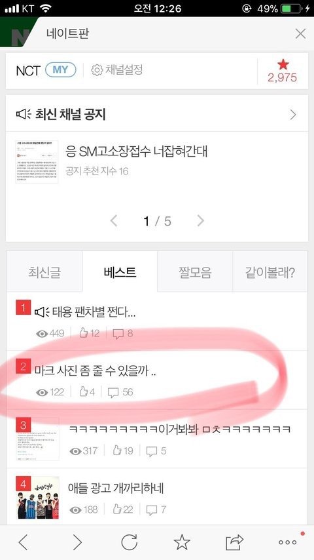Select the 같이볼래? tab
This screenshot has width=314, height=560.
[270, 272]
